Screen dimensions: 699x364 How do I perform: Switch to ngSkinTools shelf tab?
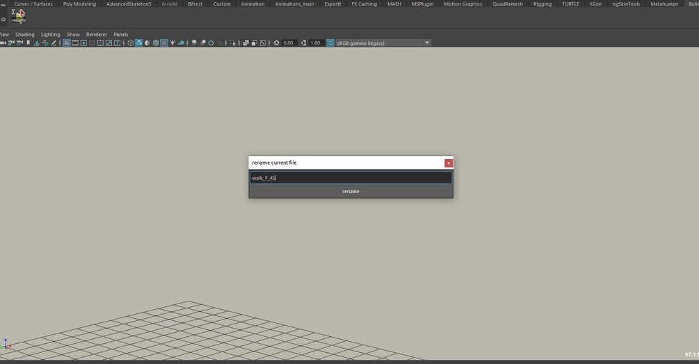[x=626, y=4]
